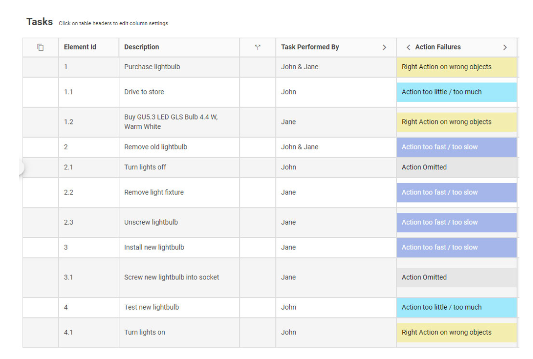533x359 pixels.
Task: Select element Id 2.3 cell
Action: click(69, 222)
